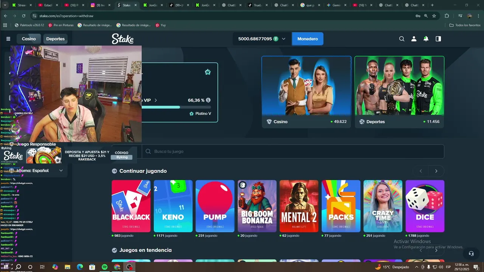Viewport: 484px width, 272px height.
Task: Open Chrome apps grid in bookmarks bar
Action: (x=5, y=25)
